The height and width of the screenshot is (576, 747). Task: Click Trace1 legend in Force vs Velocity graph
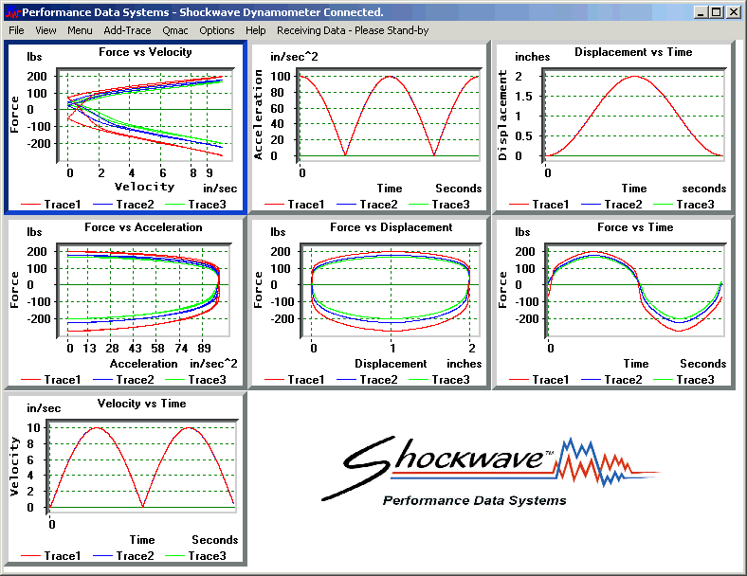(x=51, y=205)
